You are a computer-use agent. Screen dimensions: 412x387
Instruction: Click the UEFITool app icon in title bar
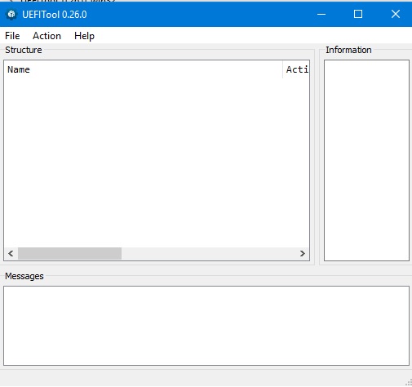pyautogui.click(x=11, y=15)
